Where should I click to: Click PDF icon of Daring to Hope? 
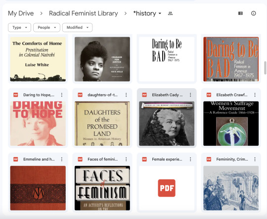[x=16, y=95]
